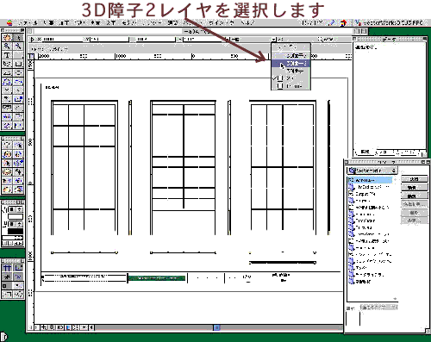Click the blue highlighted button in the bottom-left window controls
This screenshot has width=431, height=342.
coord(68,327)
